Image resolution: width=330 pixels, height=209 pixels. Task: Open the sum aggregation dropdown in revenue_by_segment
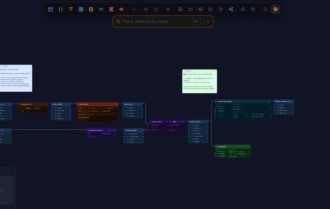coord(248,114)
